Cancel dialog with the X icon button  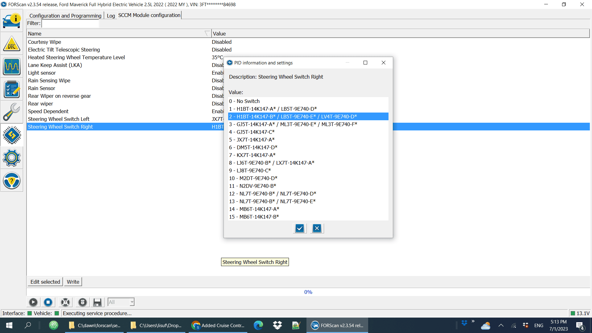coord(317,228)
